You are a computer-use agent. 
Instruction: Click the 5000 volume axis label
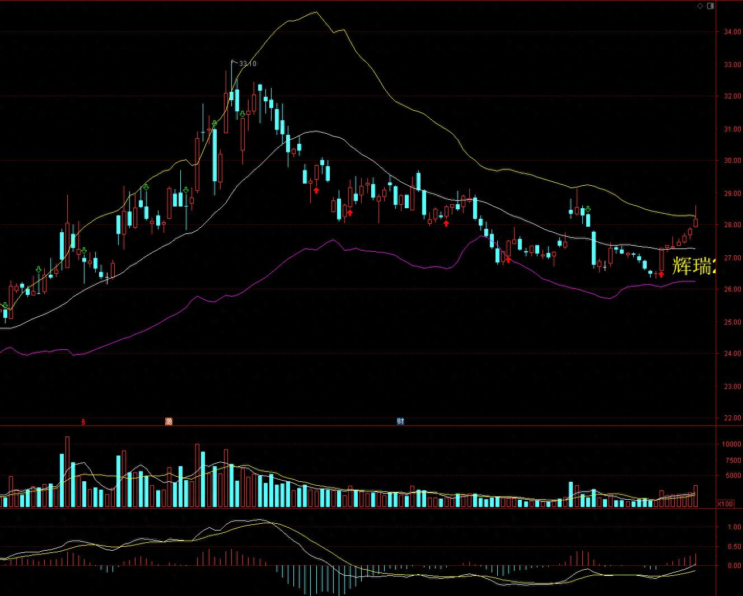pyautogui.click(x=733, y=476)
